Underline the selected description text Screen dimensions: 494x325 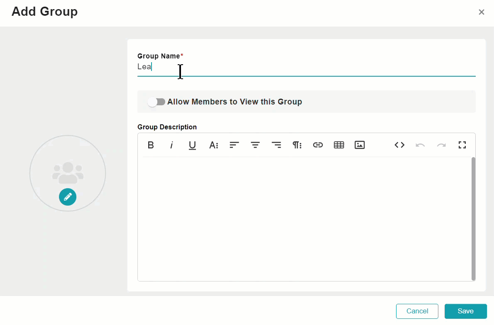(192, 145)
